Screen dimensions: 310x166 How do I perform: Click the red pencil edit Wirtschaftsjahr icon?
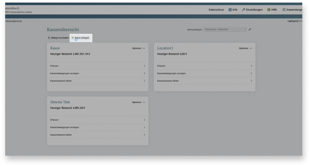[250, 29]
